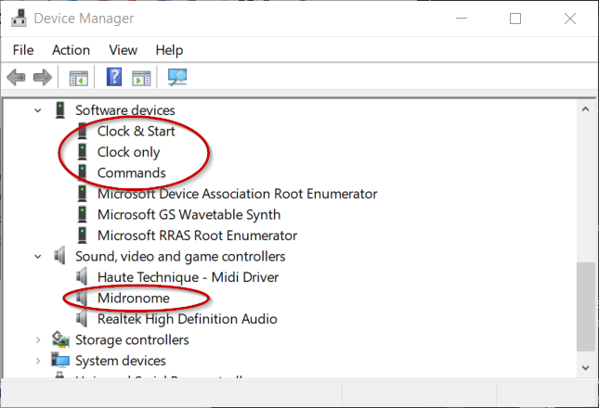Open the Help toolbar icon
Image resolution: width=599 pixels, height=408 pixels.
click(114, 77)
